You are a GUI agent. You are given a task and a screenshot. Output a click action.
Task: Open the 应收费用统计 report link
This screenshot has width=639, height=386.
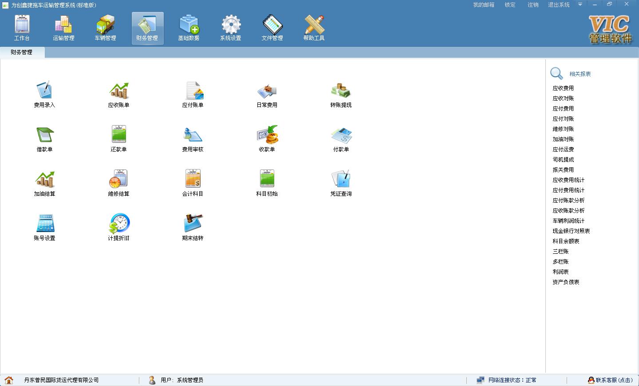pos(568,180)
